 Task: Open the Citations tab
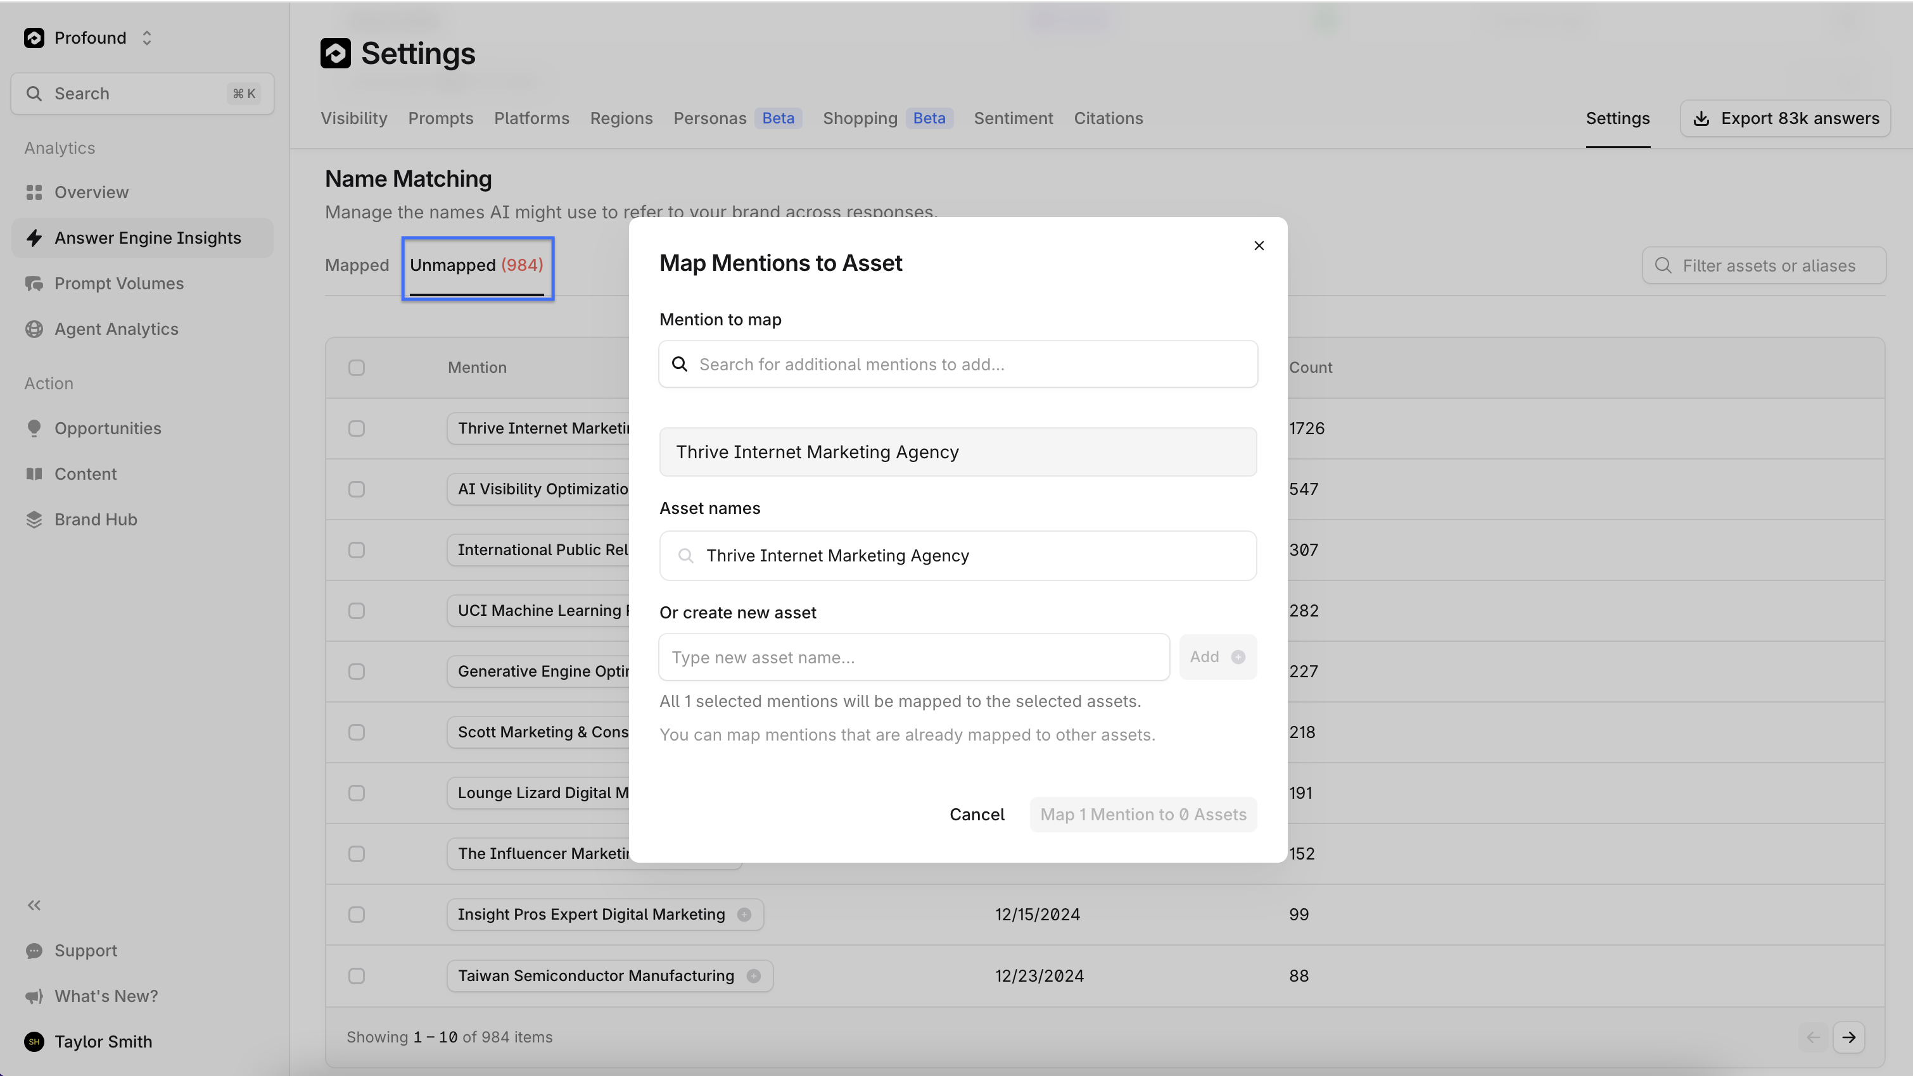pyautogui.click(x=1108, y=118)
